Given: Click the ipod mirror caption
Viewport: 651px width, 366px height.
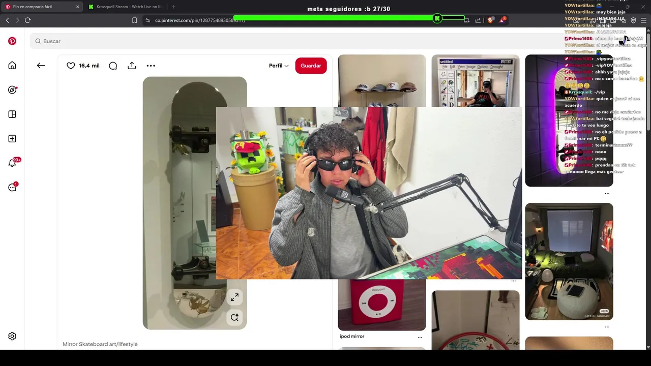Looking at the screenshot, I should (x=352, y=336).
